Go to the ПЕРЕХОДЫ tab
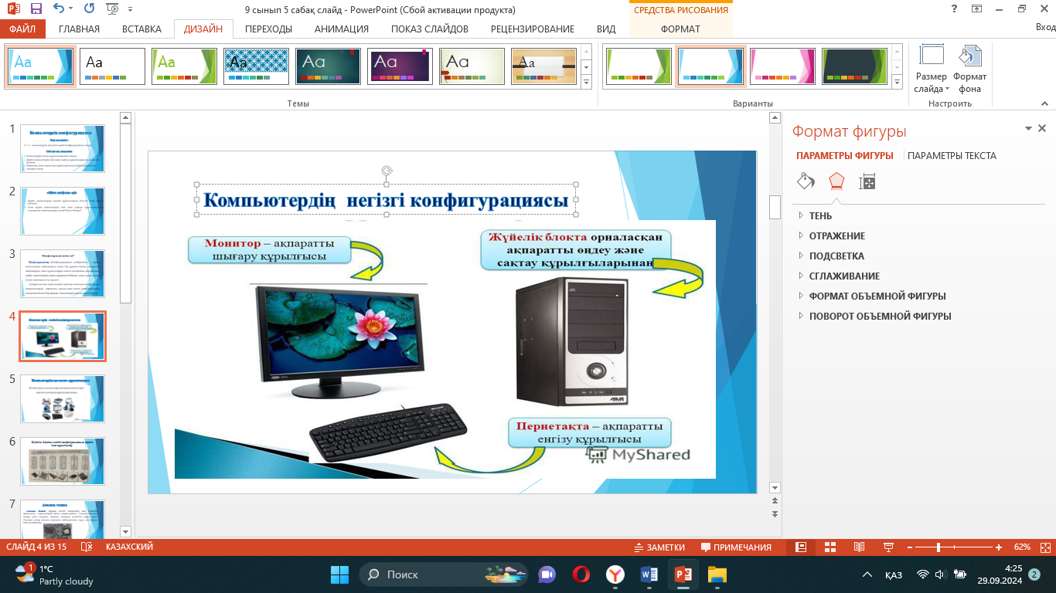 (268, 29)
